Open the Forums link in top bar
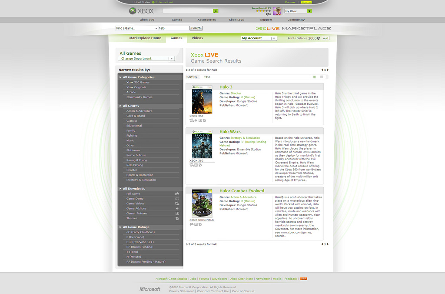Screen dimensions: 445x294 (x=290, y=2)
